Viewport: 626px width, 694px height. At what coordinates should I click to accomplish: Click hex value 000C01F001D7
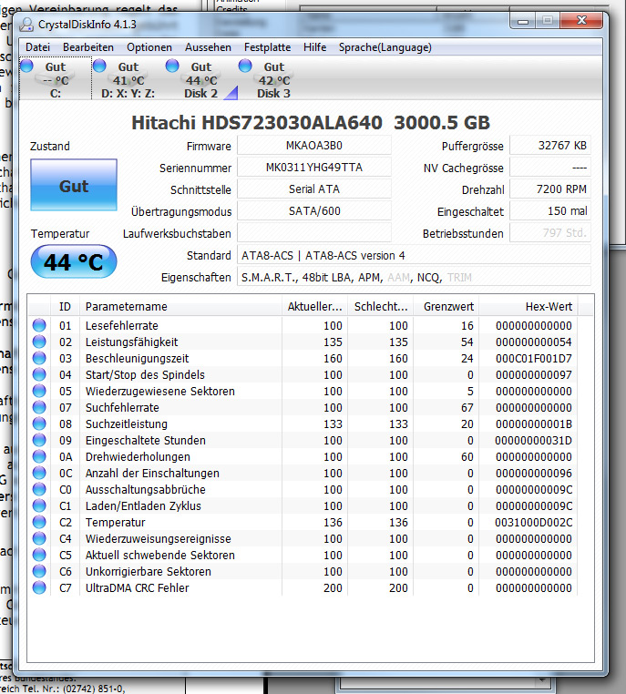pyautogui.click(x=533, y=359)
